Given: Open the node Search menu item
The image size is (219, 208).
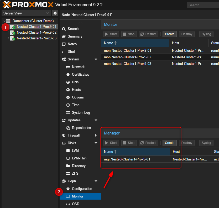Looking at the screenshot, I should click(80, 29).
